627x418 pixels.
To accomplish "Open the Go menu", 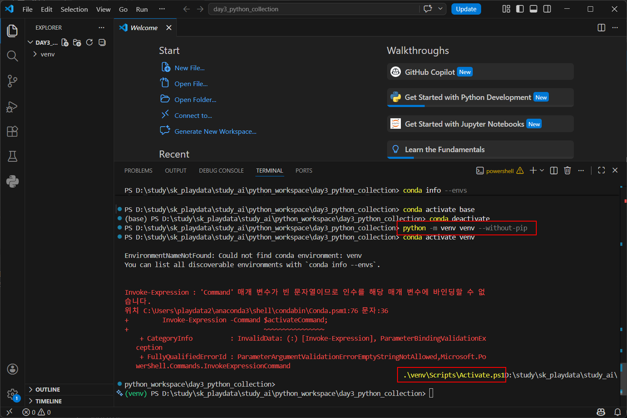I will [123, 9].
